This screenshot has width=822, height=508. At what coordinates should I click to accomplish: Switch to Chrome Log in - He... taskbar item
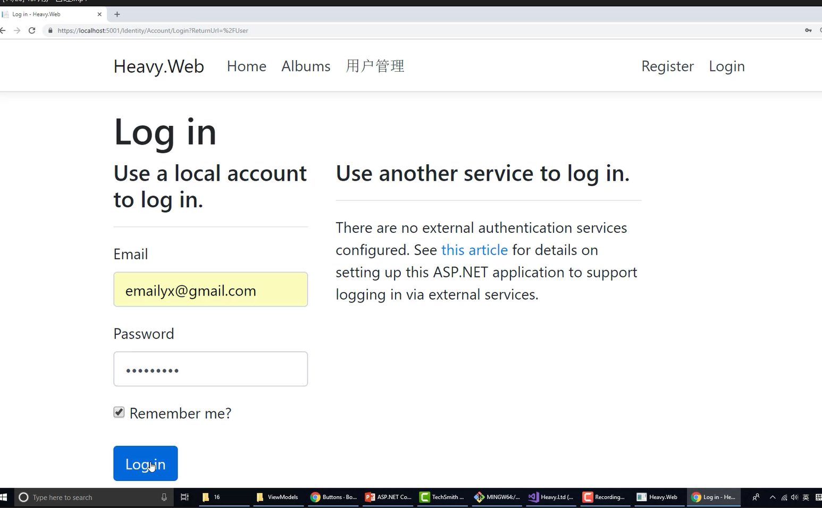(x=714, y=497)
